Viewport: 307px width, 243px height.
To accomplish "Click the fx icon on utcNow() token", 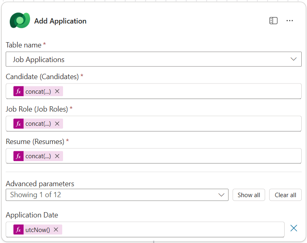I will click(x=18, y=230).
